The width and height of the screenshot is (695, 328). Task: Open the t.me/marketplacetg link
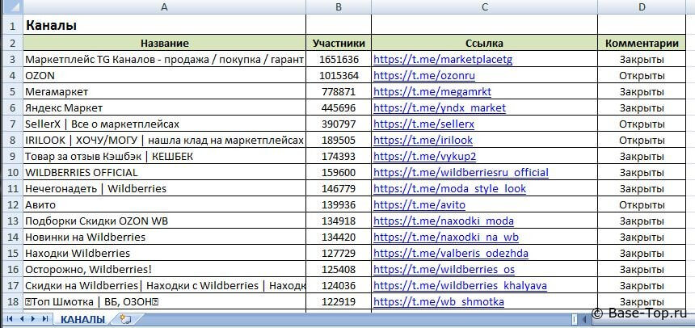[442, 60]
